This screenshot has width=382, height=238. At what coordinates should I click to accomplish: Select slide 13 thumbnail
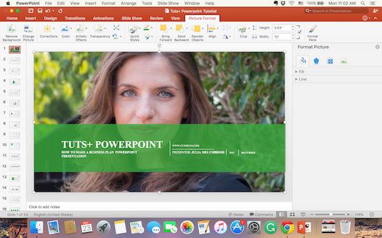coord(15,178)
